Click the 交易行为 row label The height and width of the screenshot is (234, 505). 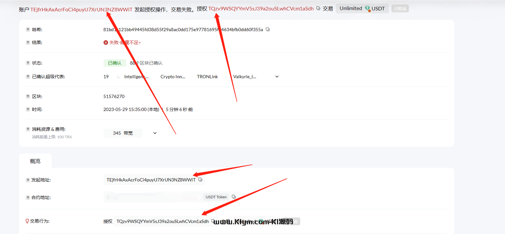[x=40, y=221]
